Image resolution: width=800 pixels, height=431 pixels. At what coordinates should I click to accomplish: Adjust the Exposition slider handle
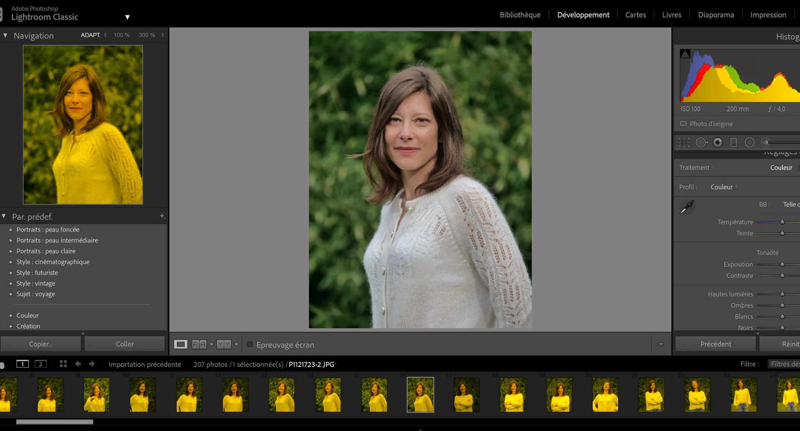click(782, 265)
